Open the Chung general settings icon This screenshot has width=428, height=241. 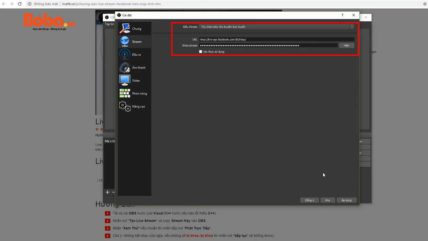point(125,28)
